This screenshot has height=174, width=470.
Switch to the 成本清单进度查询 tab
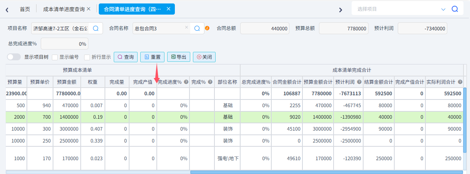(x=64, y=9)
